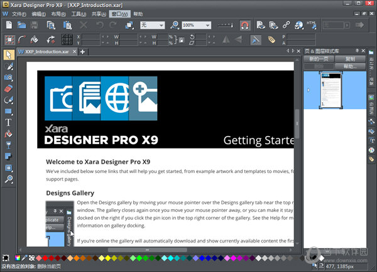
Task: Click the Paste clipboard icon
Action: click(67, 25)
